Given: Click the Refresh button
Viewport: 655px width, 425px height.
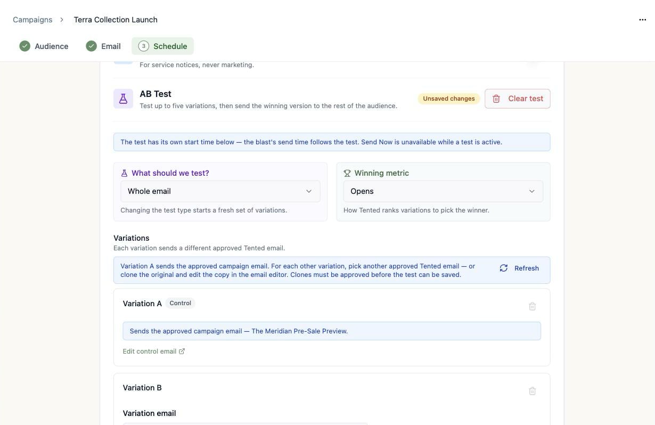Looking at the screenshot, I should pos(519,268).
